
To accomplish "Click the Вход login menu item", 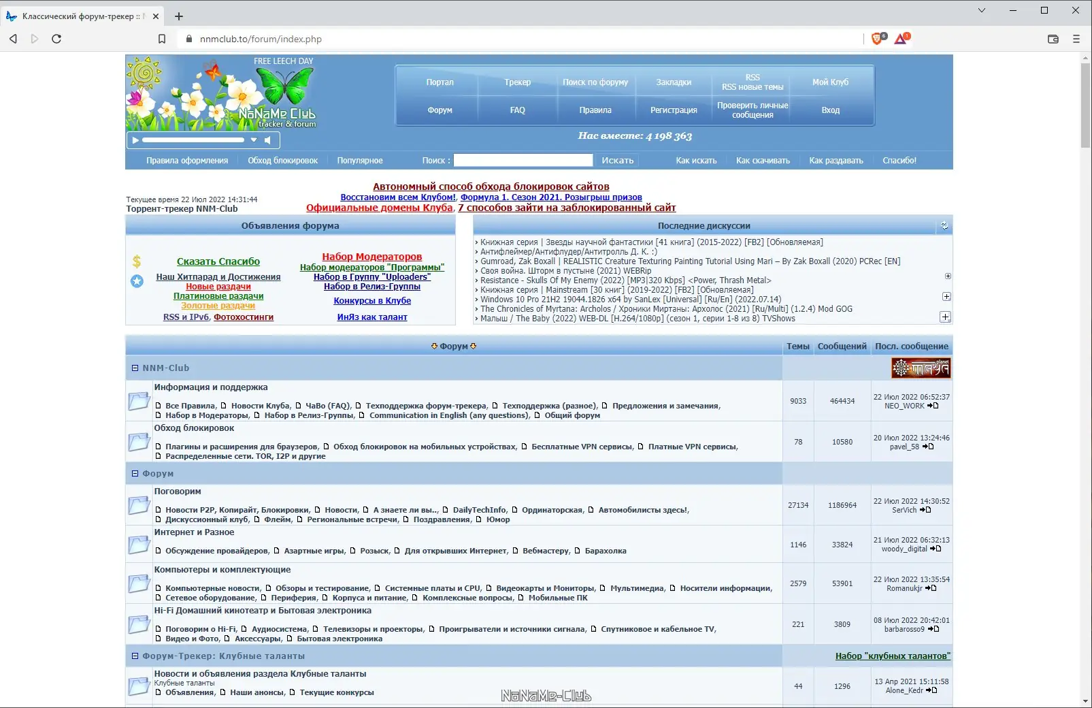I will coord(830,110).
